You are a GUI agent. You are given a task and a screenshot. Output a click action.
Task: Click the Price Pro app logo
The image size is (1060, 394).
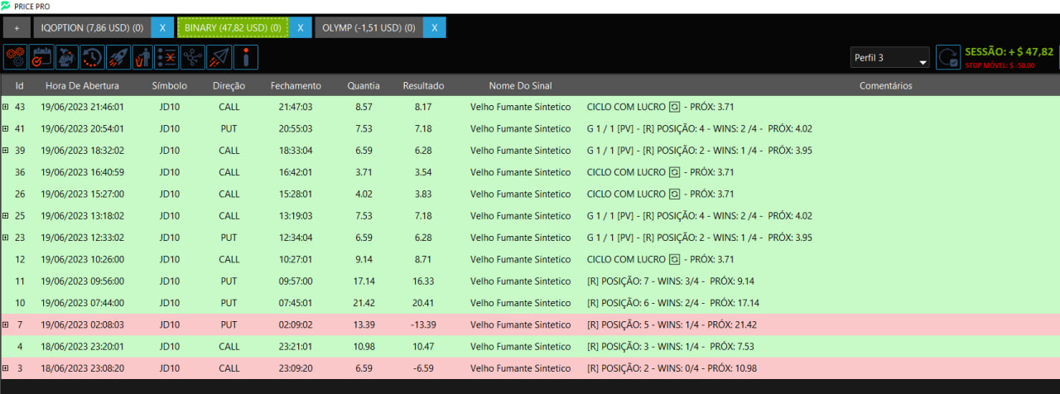pyautogui.click(x=6, y=6)
